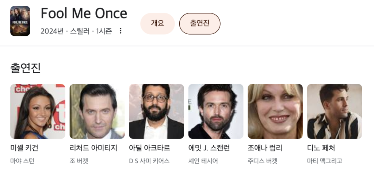Open the photo above 리처드 아미티지
This screenshot has width=374, height=176.
pyautogui.click(x=97, y=111)
